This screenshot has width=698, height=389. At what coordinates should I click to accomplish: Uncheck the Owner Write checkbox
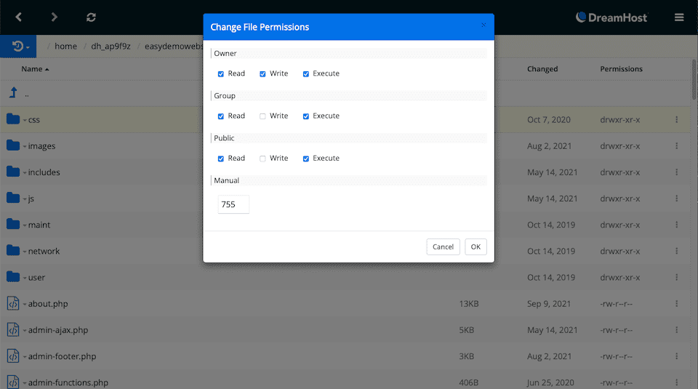click(262, 74)
